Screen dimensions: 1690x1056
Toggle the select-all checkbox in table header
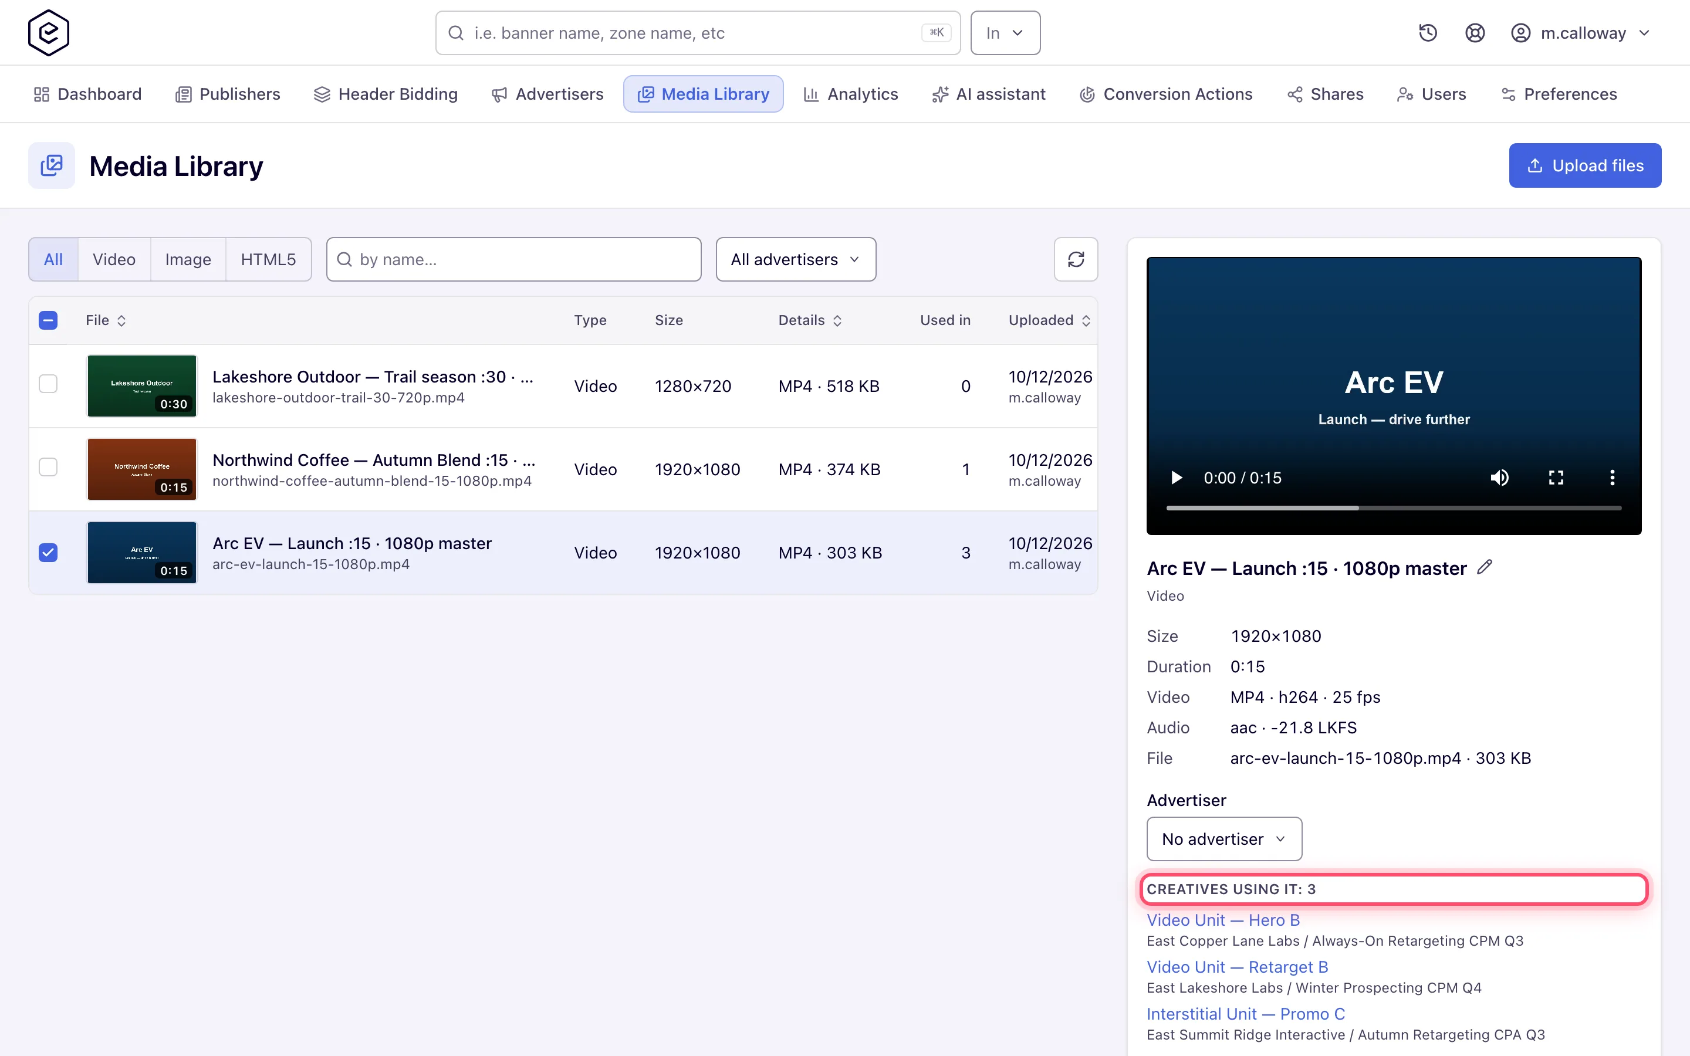[x=48, y=320]
